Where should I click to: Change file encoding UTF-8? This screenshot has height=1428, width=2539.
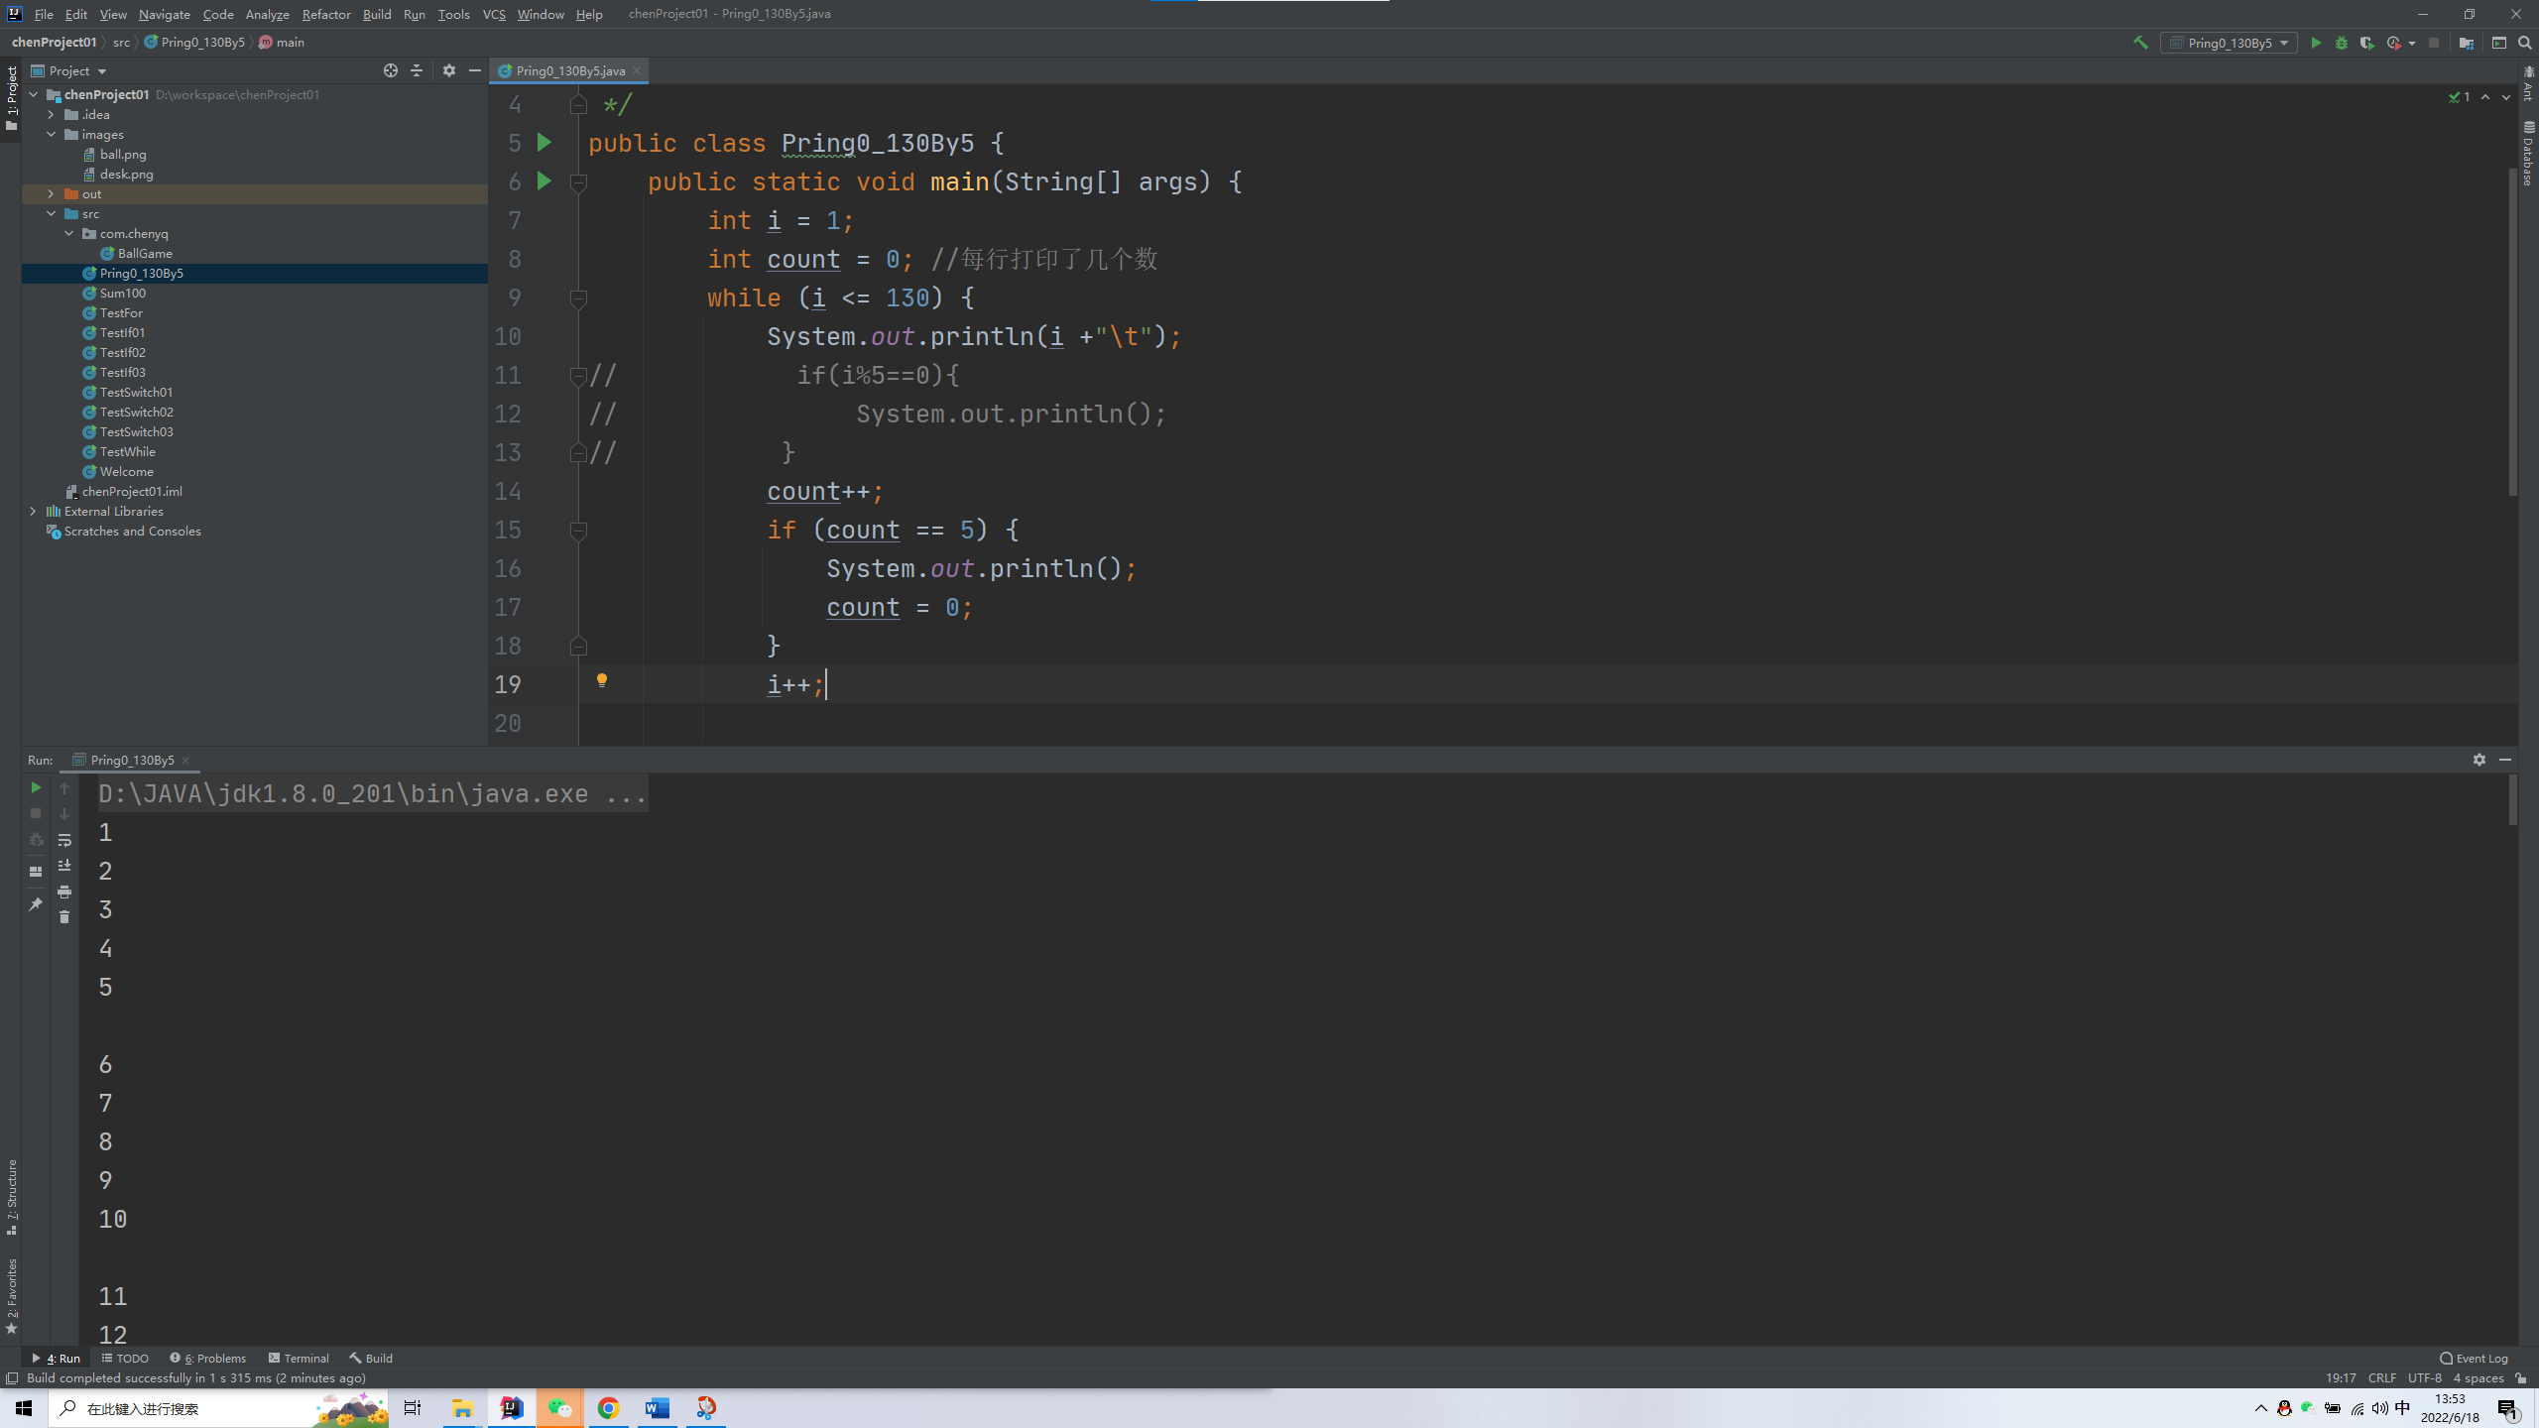(2424, 1378)
